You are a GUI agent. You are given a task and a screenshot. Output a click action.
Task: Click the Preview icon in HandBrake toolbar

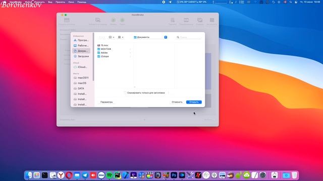(x=186, y=20)
